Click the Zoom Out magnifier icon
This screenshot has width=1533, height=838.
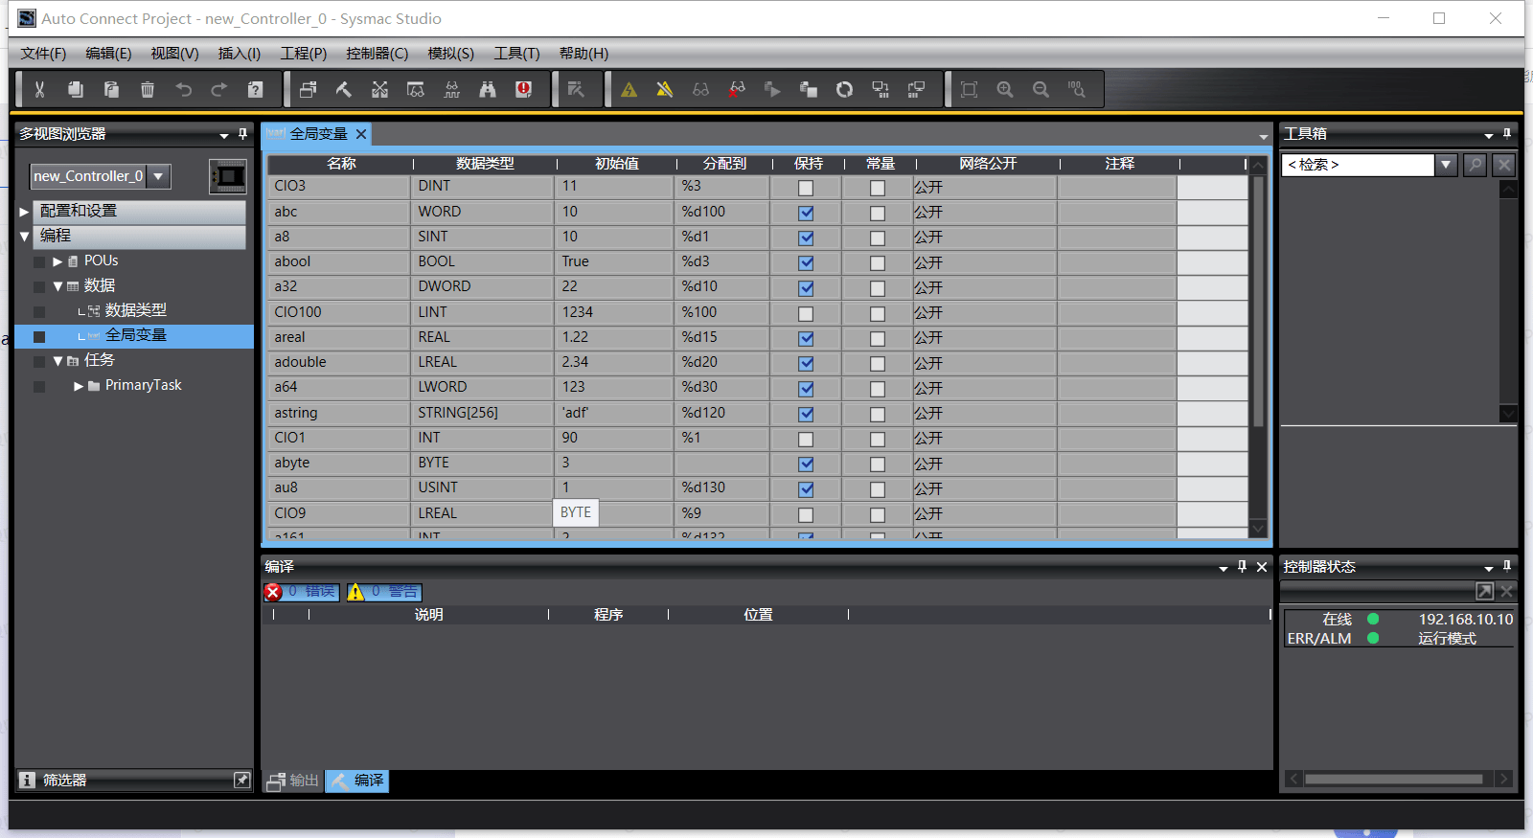pos(1041,89)
